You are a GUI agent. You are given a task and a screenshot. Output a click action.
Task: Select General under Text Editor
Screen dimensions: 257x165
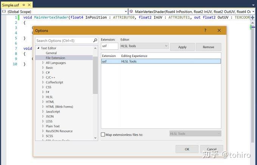[51, 53]
